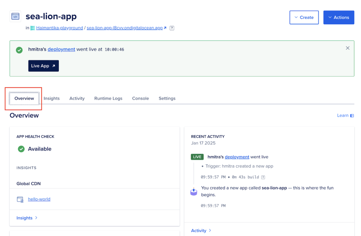Image resolution: width=361 pixels, height=236 pixels.
Task: Click the external arrow icon after app URL
Action: click(x=165, y=28)
